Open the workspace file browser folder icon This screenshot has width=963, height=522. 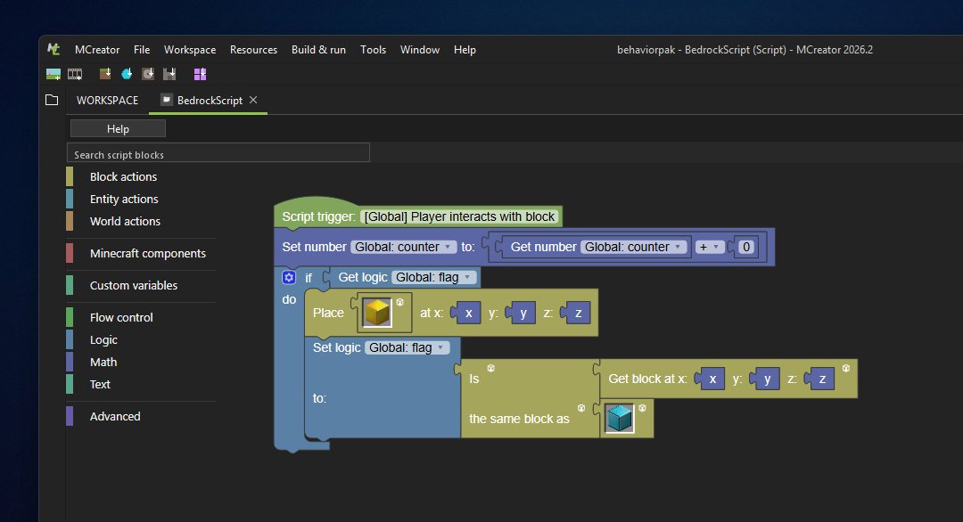pyautogui.click(x=52, y=100)
